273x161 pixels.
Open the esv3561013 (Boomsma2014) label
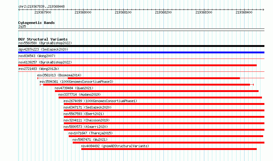pos(59,75)
